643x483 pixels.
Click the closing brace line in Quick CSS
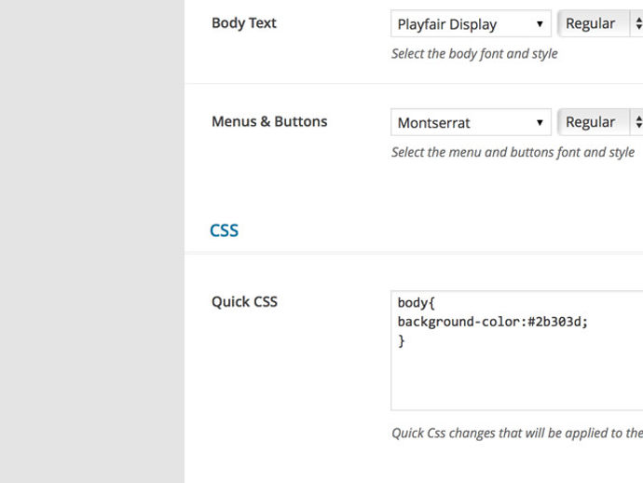coord(401,341)
